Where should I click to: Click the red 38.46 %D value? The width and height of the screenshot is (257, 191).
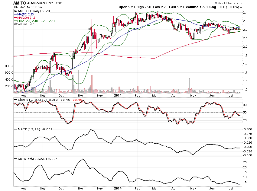[x=77, y=100]
